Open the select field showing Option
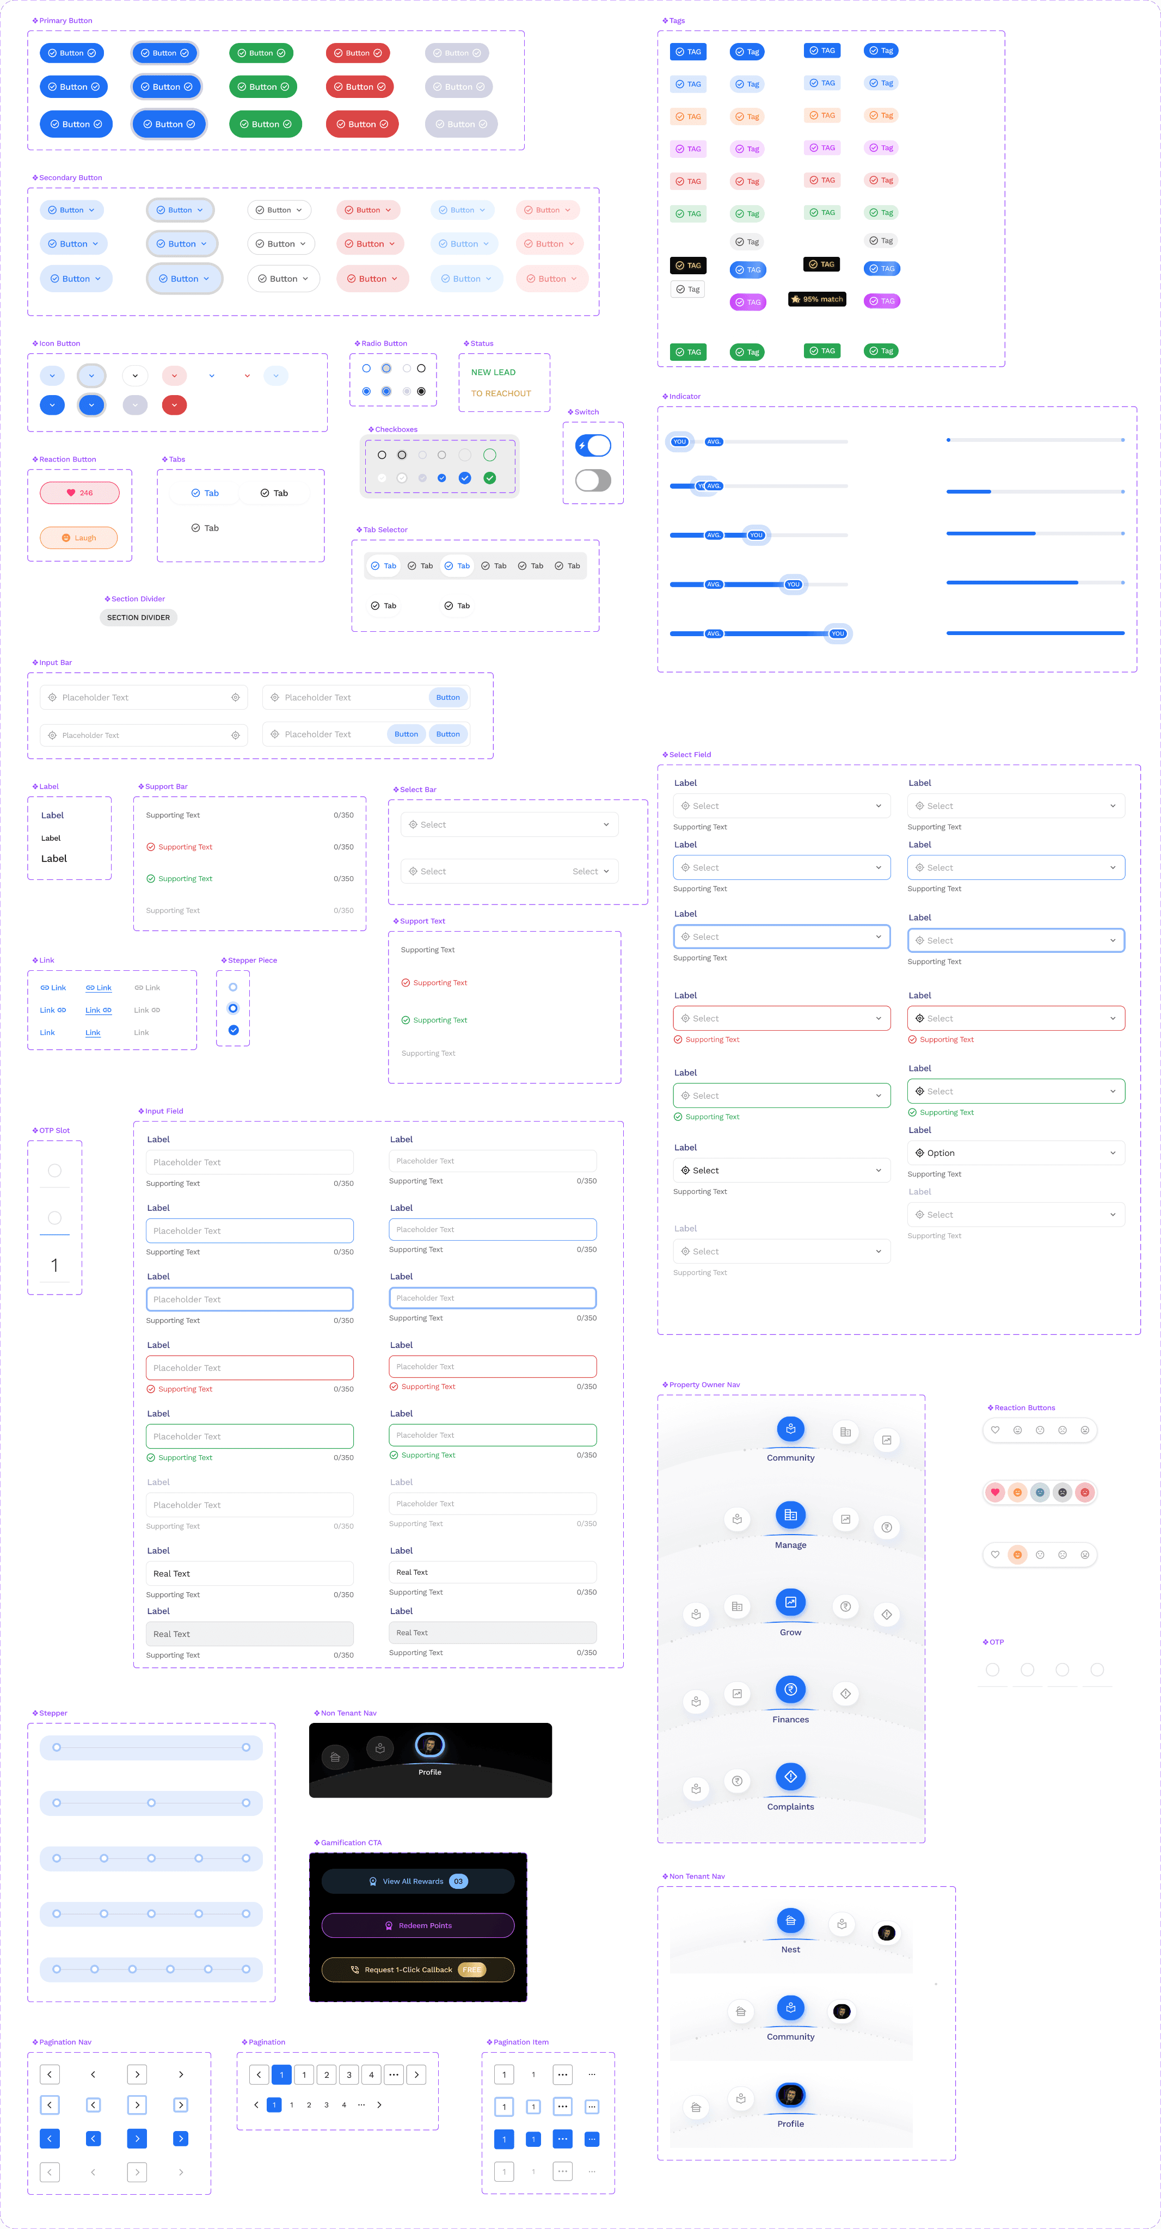The width and height of the screenshot is (1161, 2229). click(1016, 1153)
